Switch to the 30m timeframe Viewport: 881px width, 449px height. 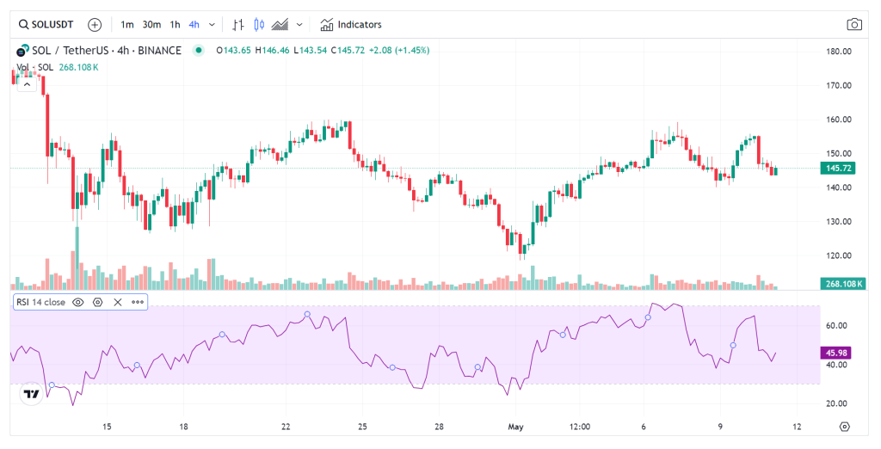pos(151,24)
